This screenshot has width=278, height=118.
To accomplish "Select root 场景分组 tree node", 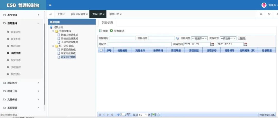I will pos(58,27).
